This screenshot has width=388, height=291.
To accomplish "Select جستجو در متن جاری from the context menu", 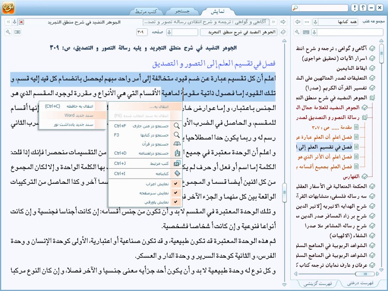I will coord(146,126).
